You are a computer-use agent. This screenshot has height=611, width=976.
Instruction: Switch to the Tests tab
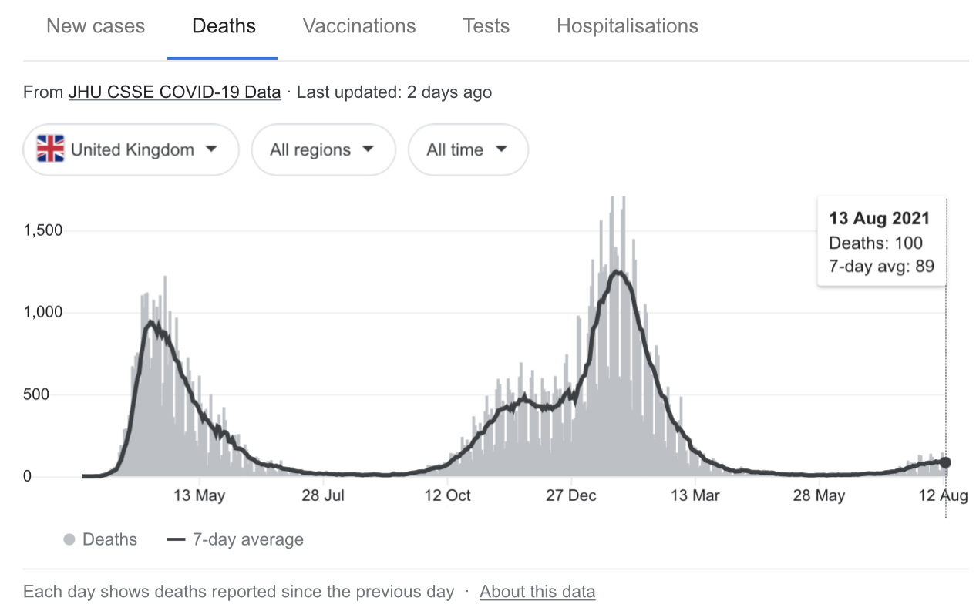(486, 26)
